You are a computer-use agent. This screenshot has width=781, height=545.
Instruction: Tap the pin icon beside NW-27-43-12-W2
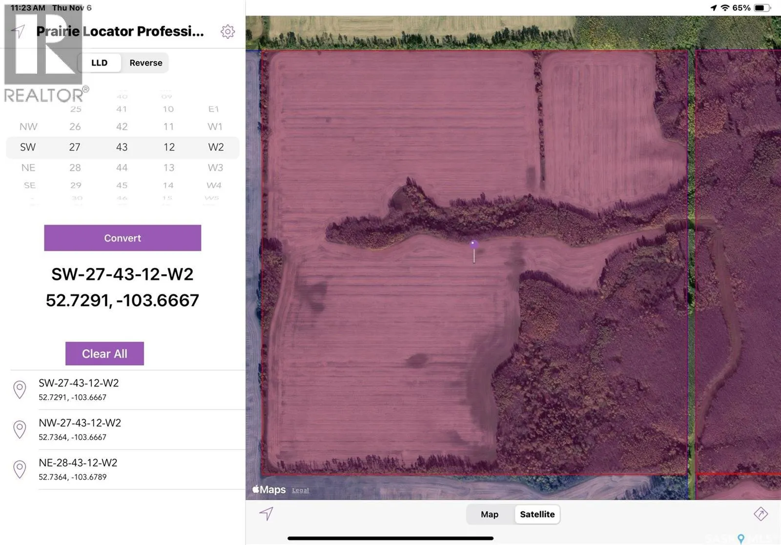[20, 429]
